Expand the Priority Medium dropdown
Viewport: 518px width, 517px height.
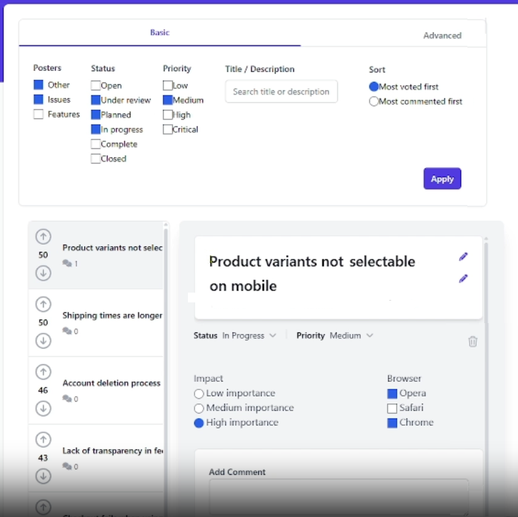(x=351, y=335)
